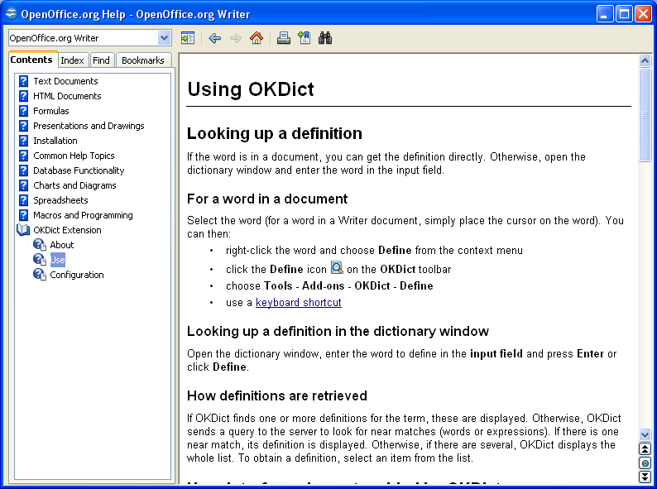Click the scrollbar up arrow
This screenshot has height=489, width=657.
click(645, 60)
